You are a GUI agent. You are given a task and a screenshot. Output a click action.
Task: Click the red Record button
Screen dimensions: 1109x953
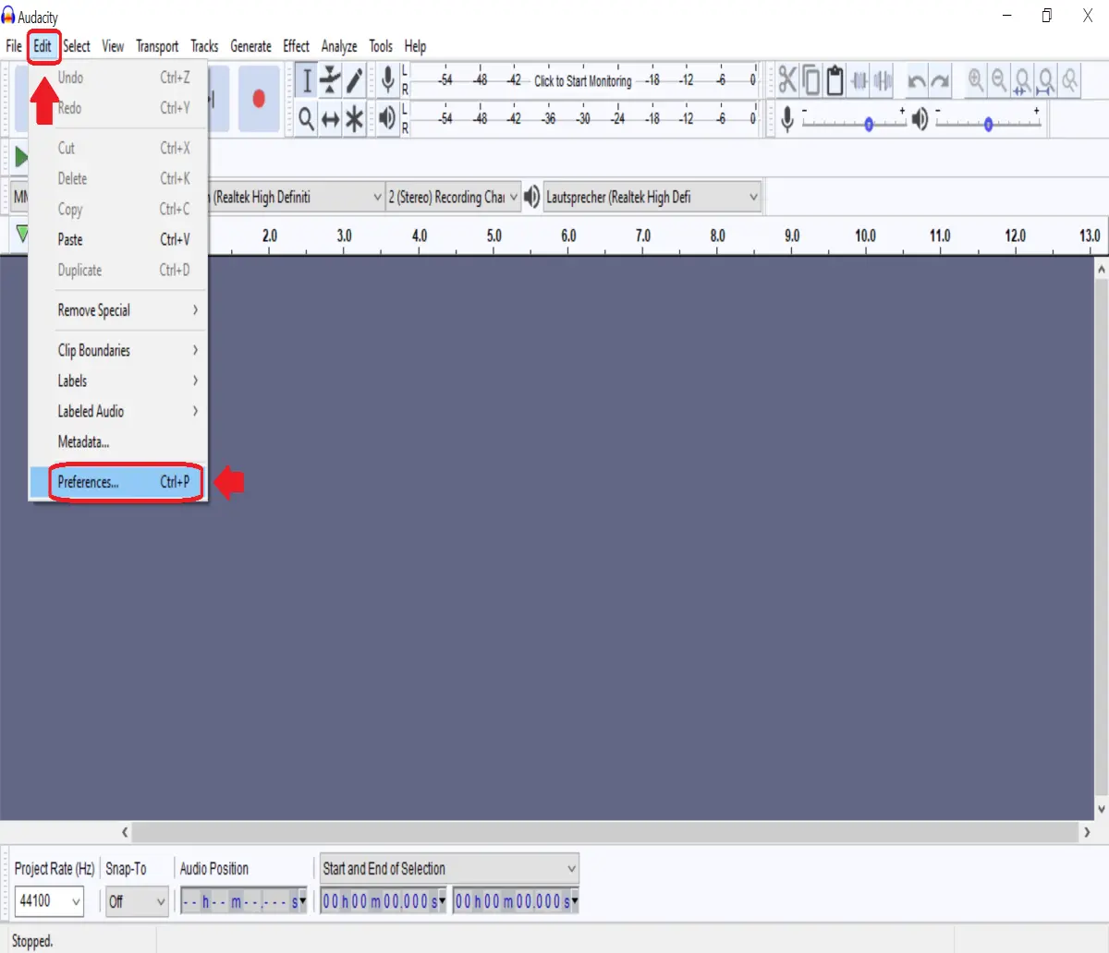[x=259, y=98]
